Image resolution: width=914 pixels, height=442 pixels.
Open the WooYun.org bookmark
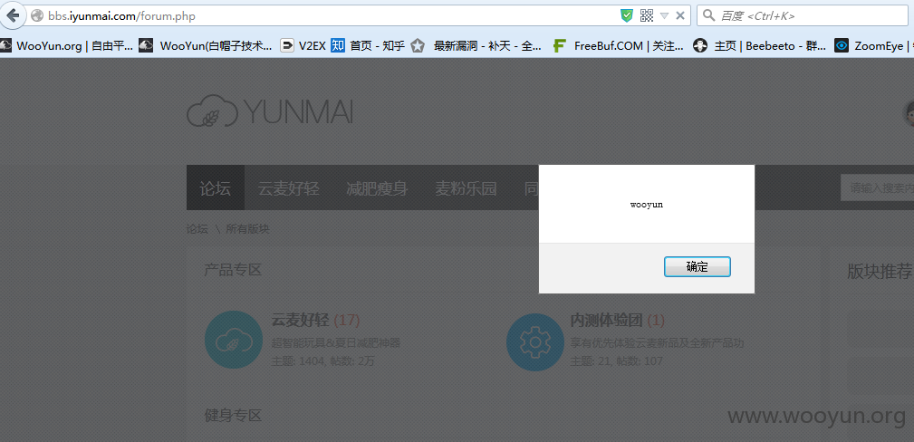[66, 45]
